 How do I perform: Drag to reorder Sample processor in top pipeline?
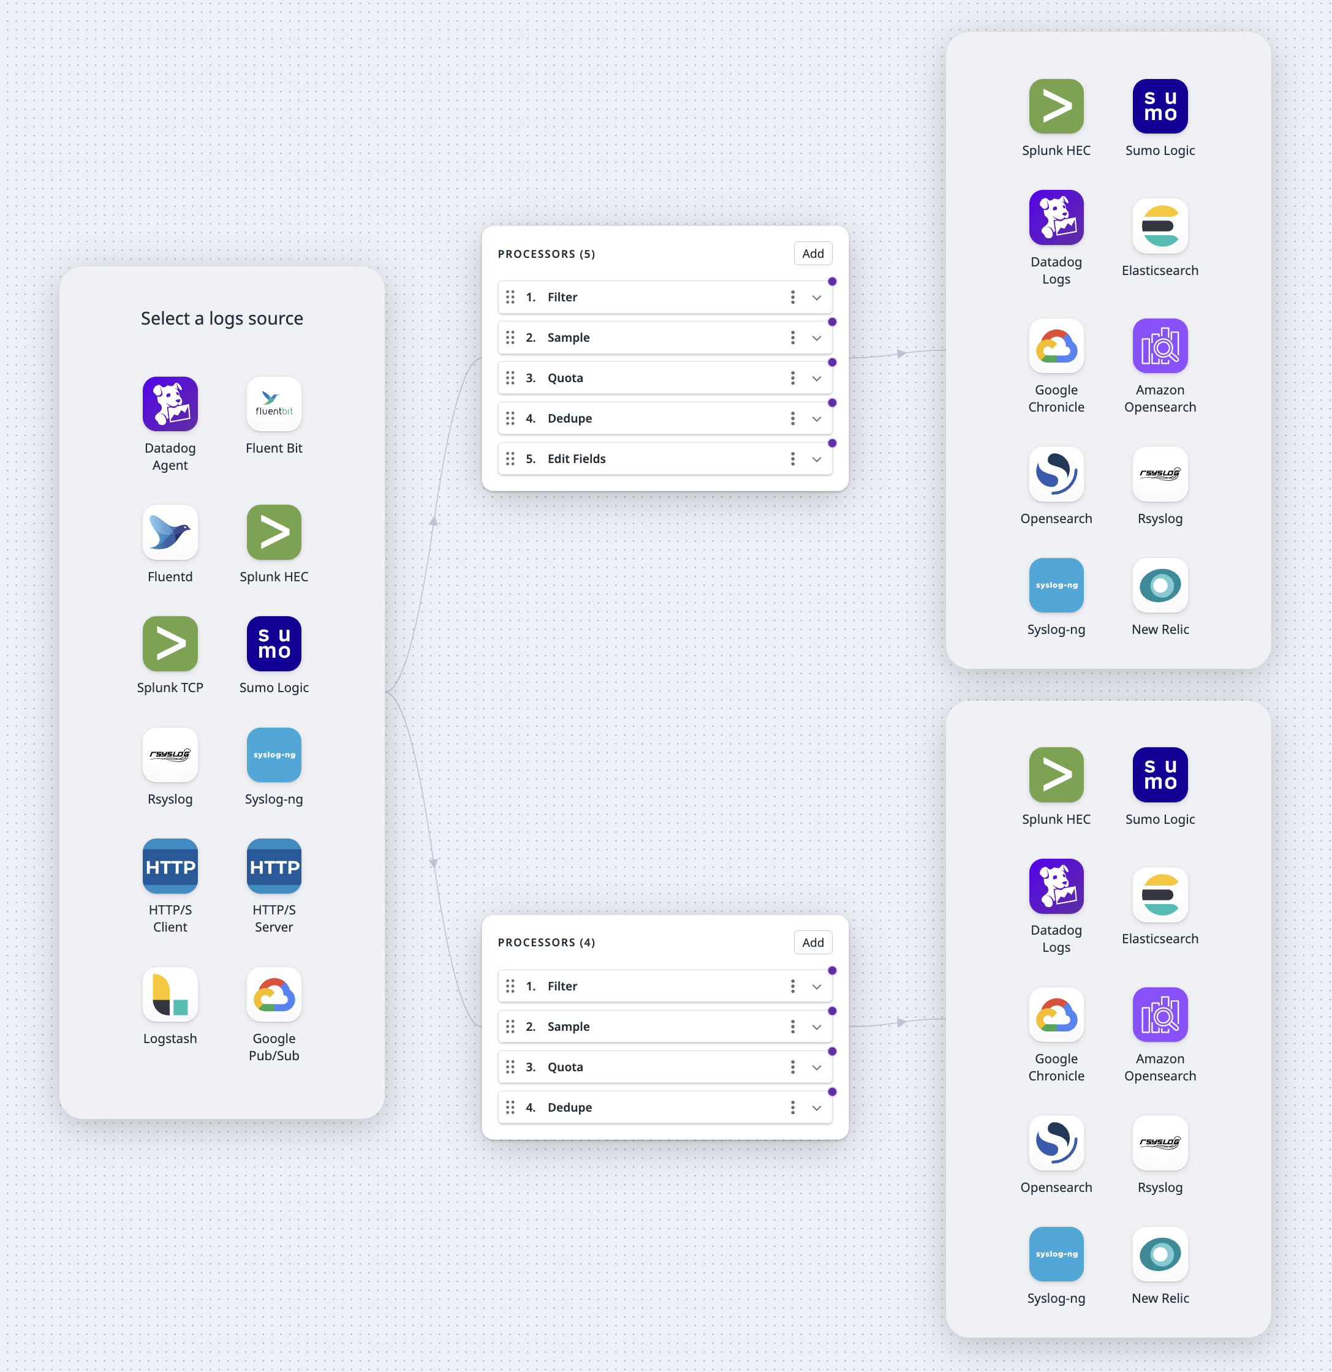[511, 337]
